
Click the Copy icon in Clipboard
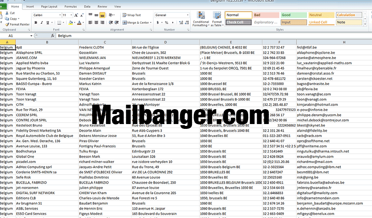click(x=7, y=19)
